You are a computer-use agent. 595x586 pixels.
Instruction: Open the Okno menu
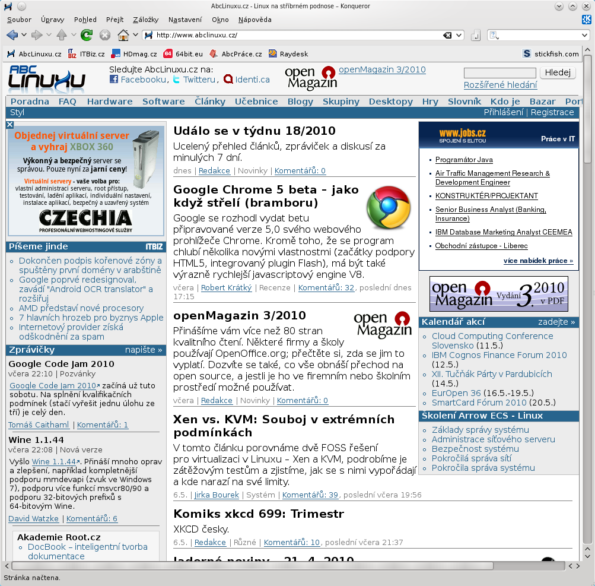pyautogui.click(x=220, y=20)
